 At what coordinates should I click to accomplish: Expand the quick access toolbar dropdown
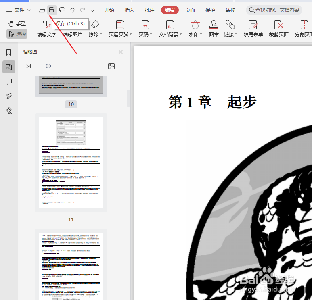pos(92,10)
